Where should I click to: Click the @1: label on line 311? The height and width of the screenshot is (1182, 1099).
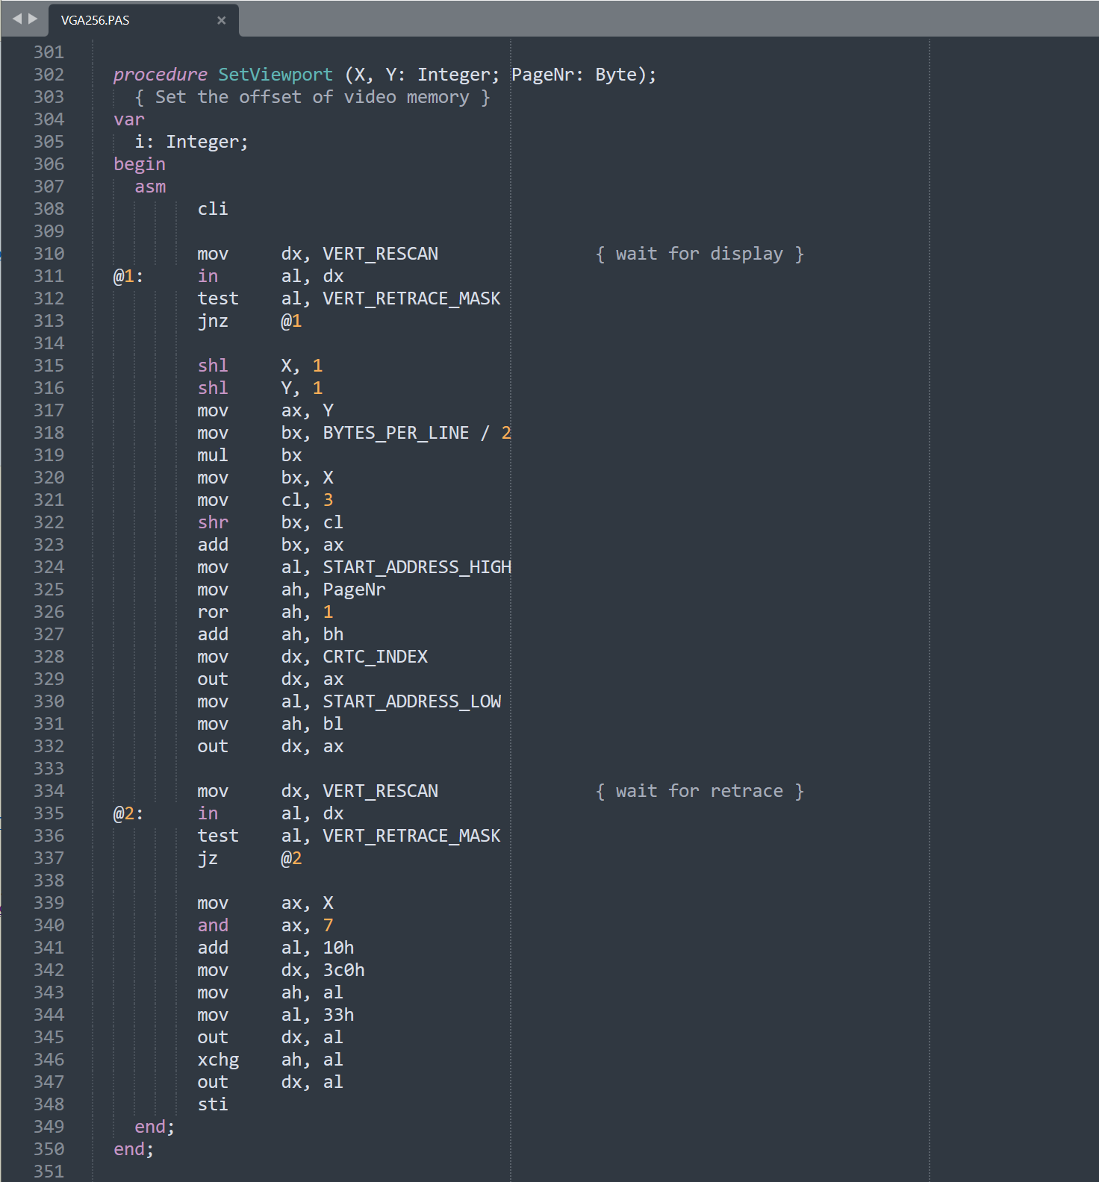pos(128,276)
